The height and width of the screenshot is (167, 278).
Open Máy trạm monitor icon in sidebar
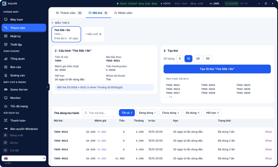6,19
